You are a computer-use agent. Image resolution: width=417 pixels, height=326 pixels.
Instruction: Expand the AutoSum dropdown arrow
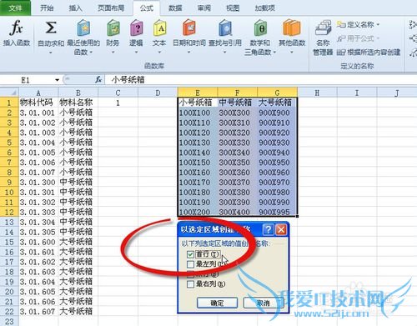point(51,52)
